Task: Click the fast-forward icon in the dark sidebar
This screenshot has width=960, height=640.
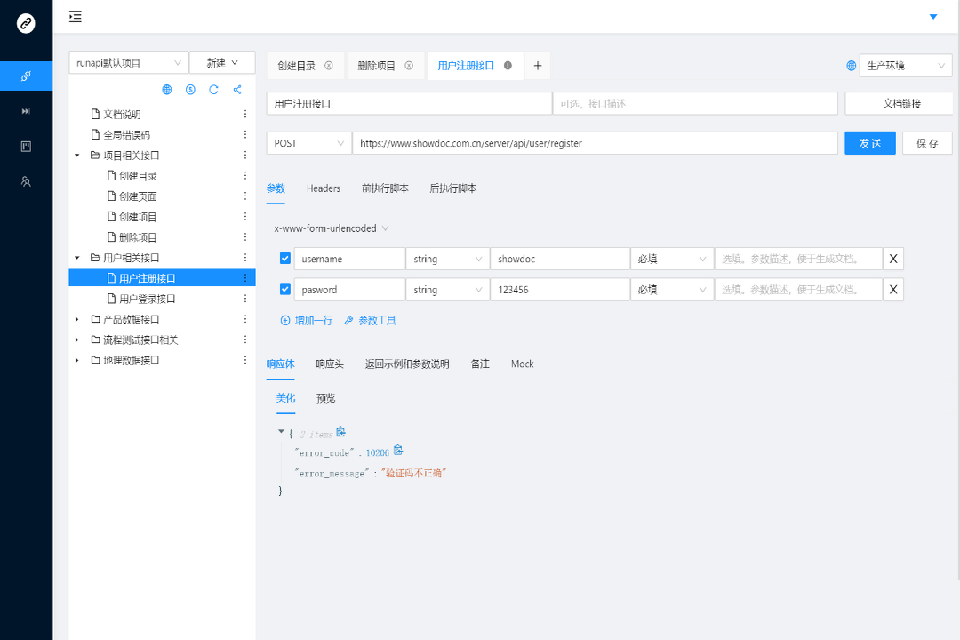Action: [24, 111]
